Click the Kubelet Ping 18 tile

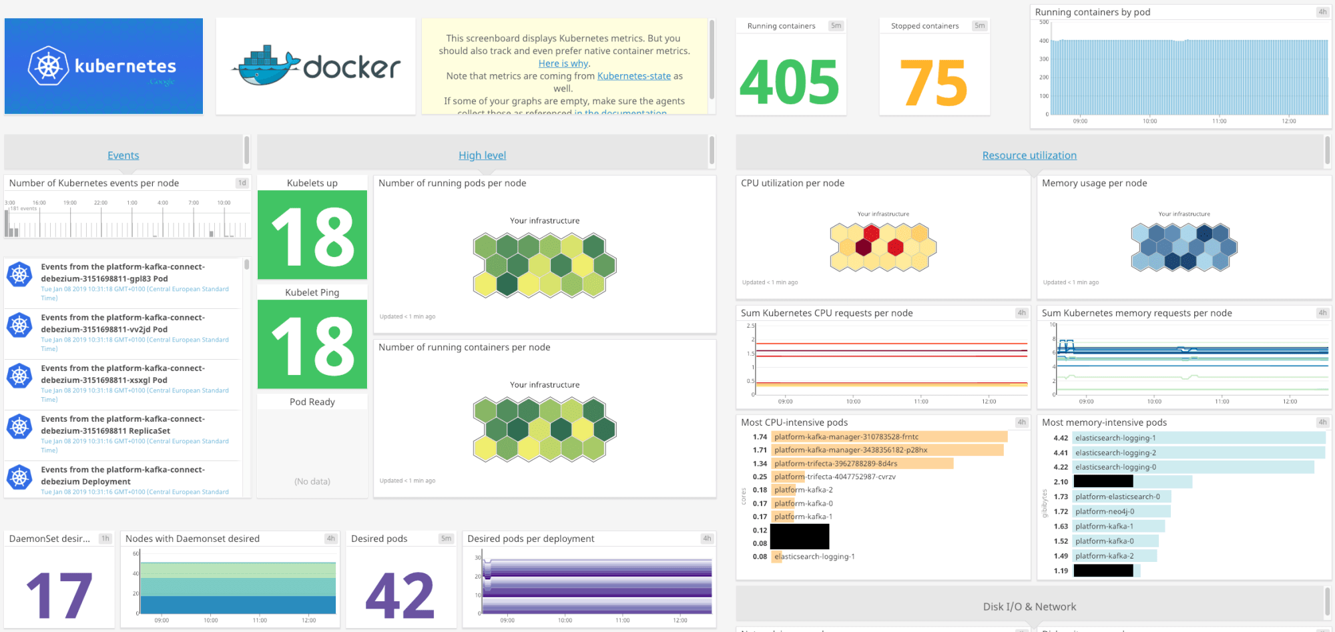coord(312,344)
